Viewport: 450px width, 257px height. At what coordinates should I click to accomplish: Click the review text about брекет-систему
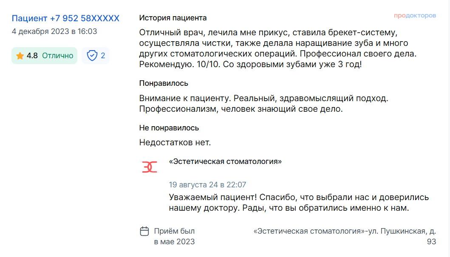[278, 48]
